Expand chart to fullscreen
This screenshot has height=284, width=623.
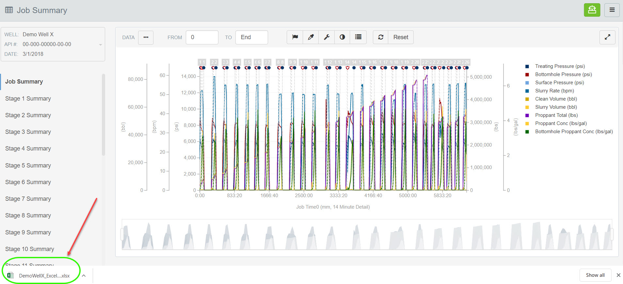(x=607, y=37)
